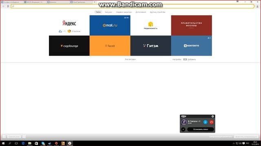261x146 pixels.
Task: Click the browser back arrow
Action: (4, 6)
